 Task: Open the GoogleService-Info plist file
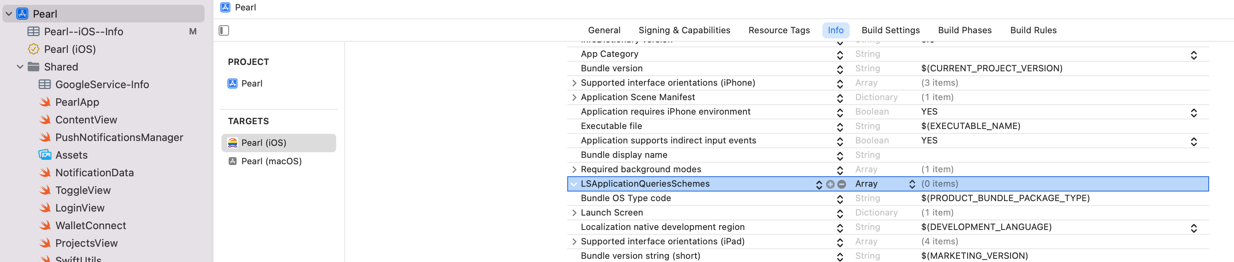(101, 85)
